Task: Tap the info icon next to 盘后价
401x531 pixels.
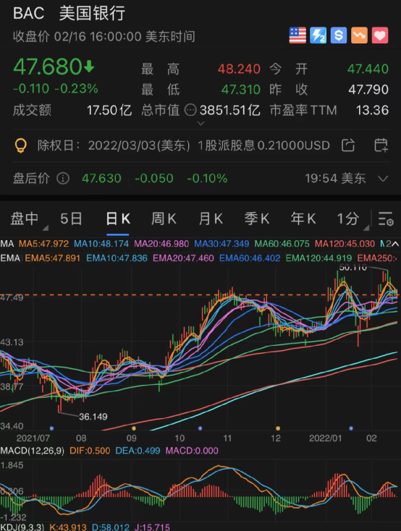Action: pyautogui.click(x=63, y=178)
